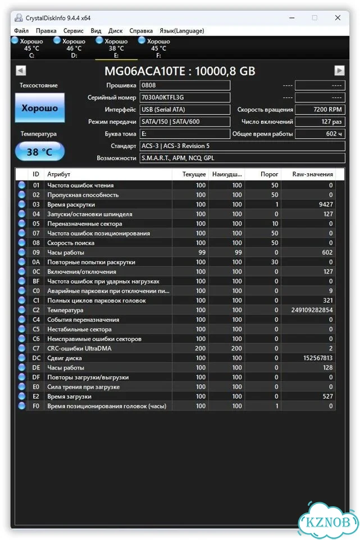Click status icon for attribute 09
This screenshot has width=360, height=540.
[x=22, y=253]
